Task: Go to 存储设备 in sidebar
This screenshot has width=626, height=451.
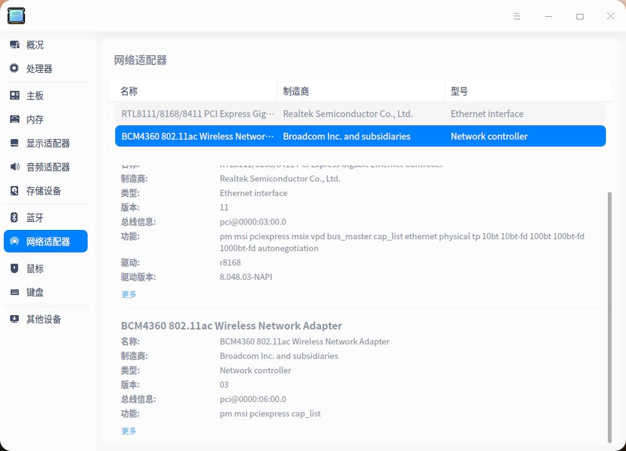Action: [x=44, y=191]
